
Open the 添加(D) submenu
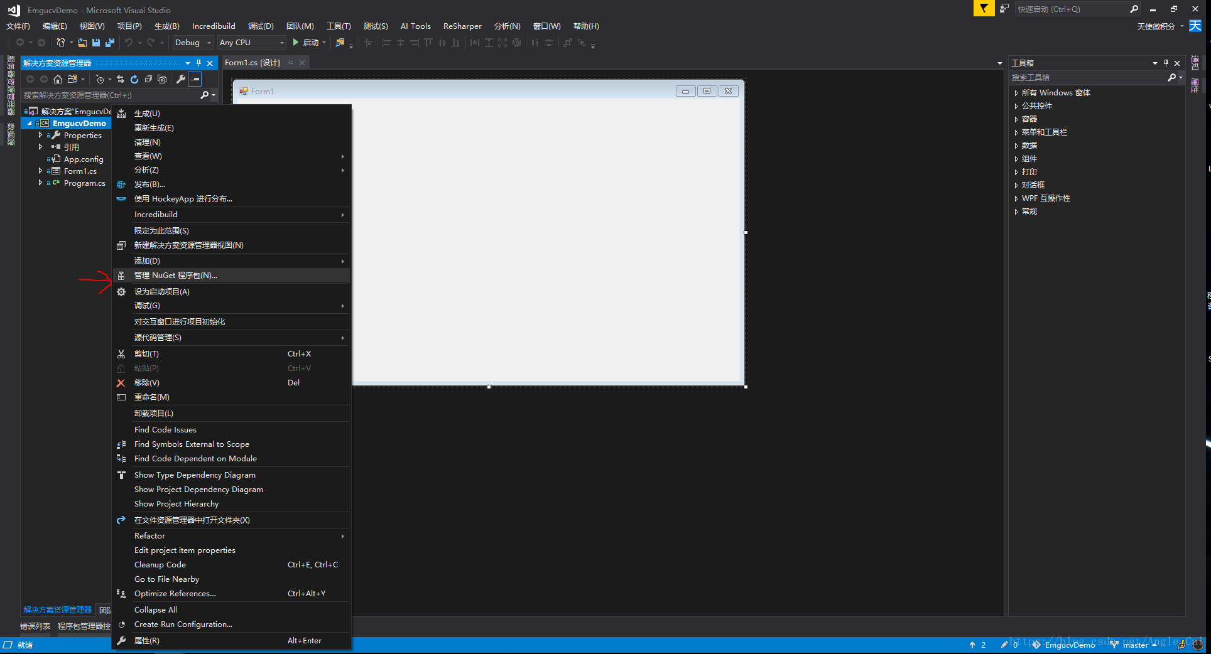click(x=231, y=261)
